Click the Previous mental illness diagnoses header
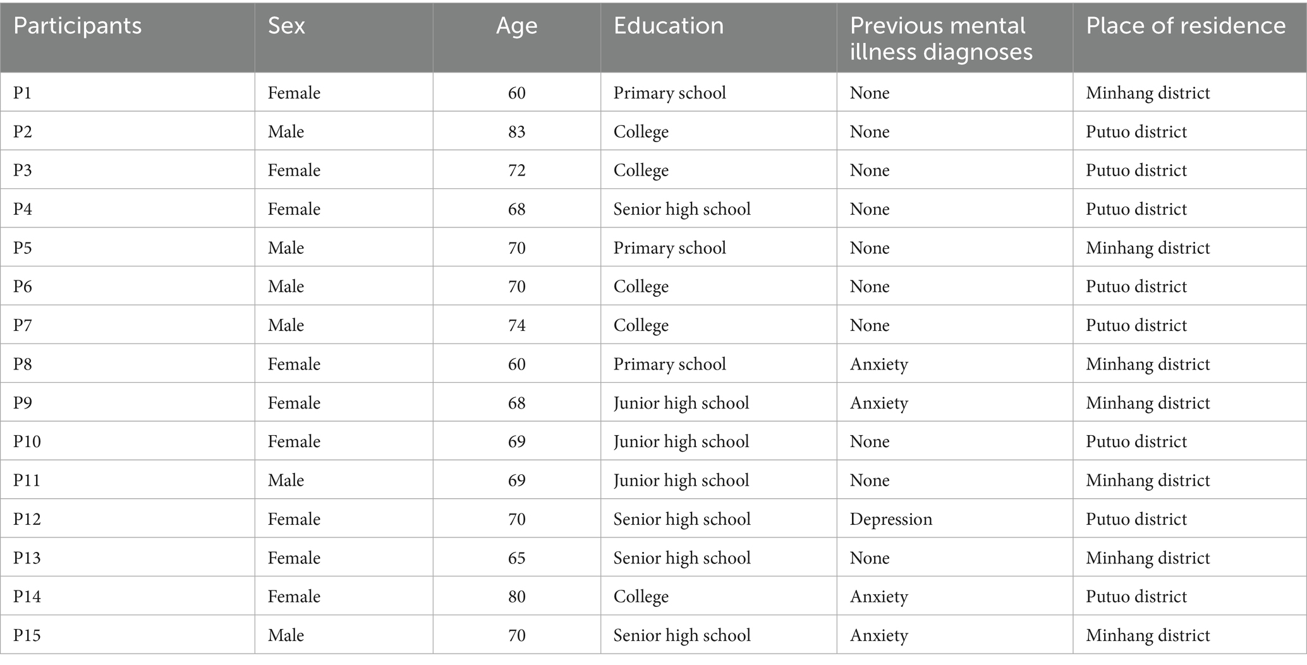Screen dimensions: 1307x665 [940, 38]
